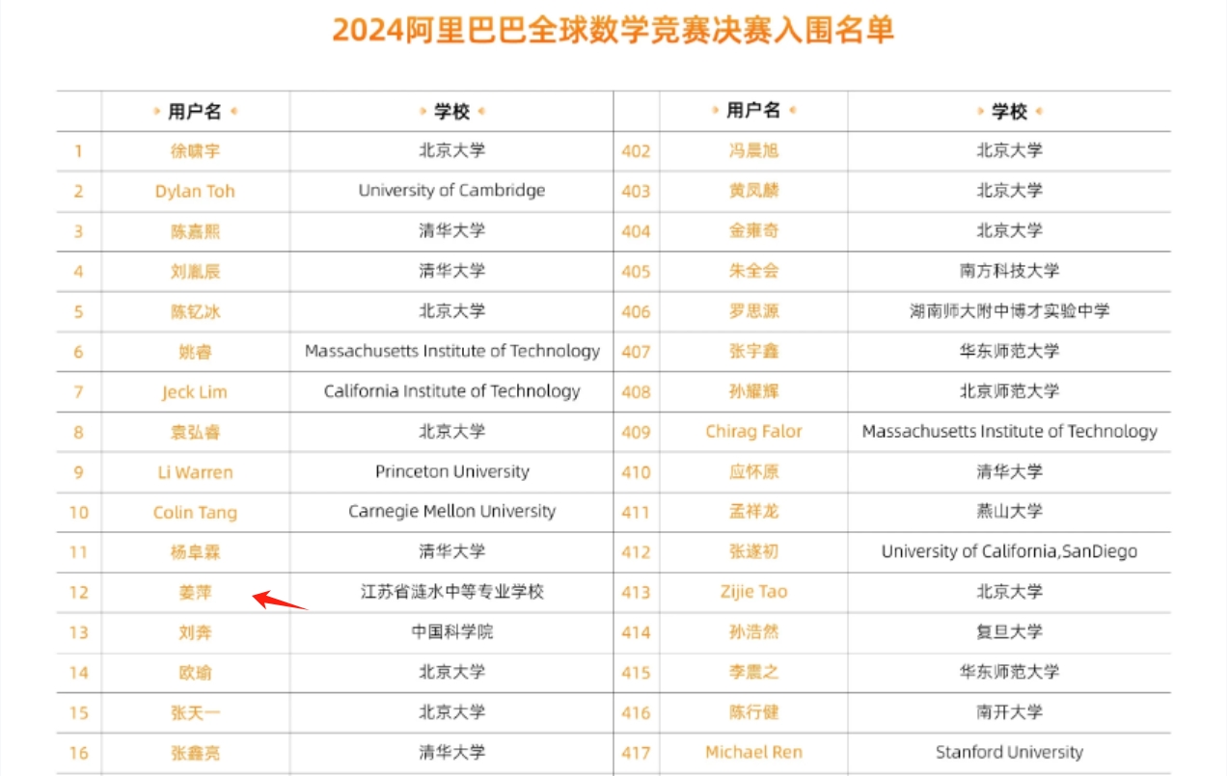The height and width of the screenshot is (776, 1227).
Task: Click the name 孟祥龙
Action: pyautogui.click(x=753, y=512)
